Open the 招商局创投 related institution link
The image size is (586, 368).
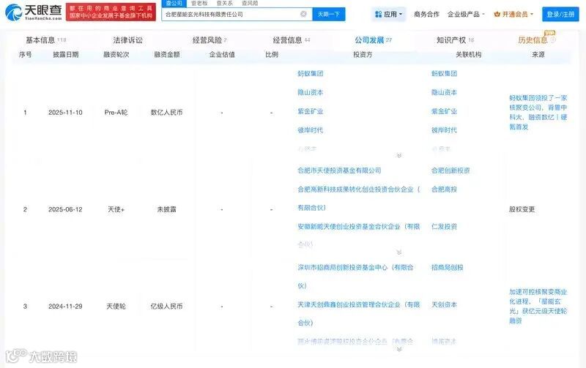coord(447,267)
